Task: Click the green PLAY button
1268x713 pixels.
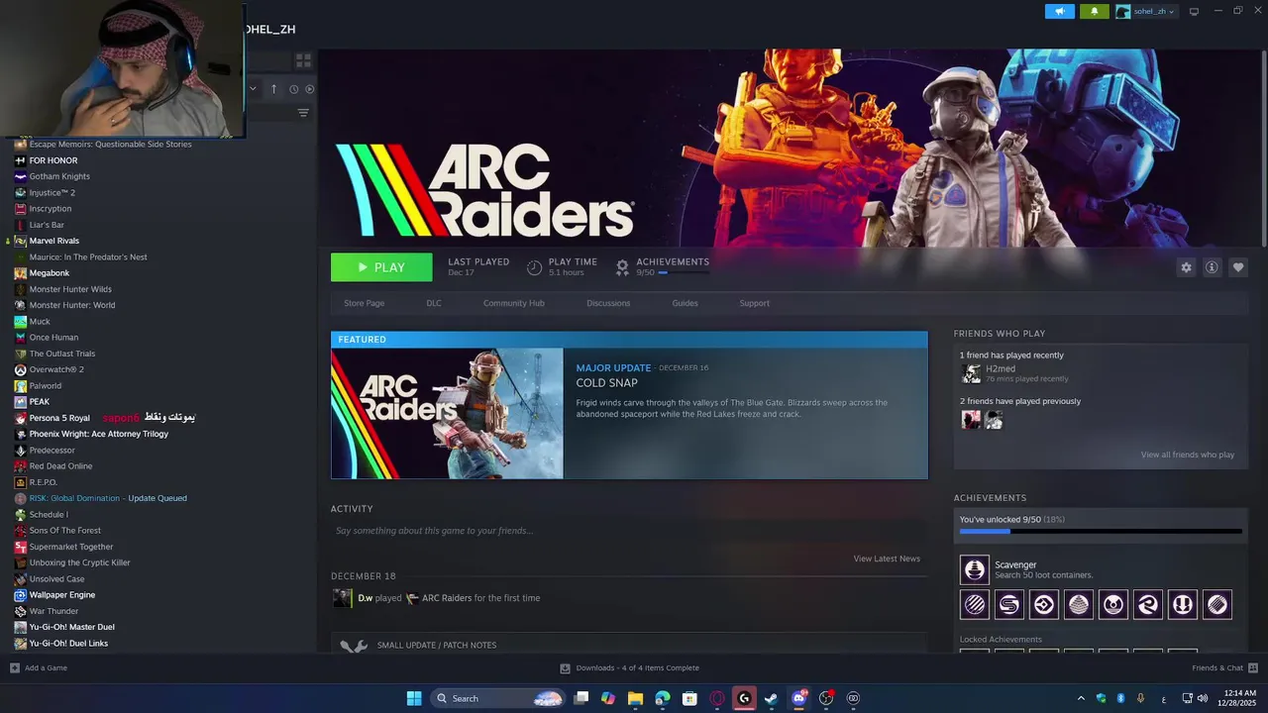Action: click(381, 267)
